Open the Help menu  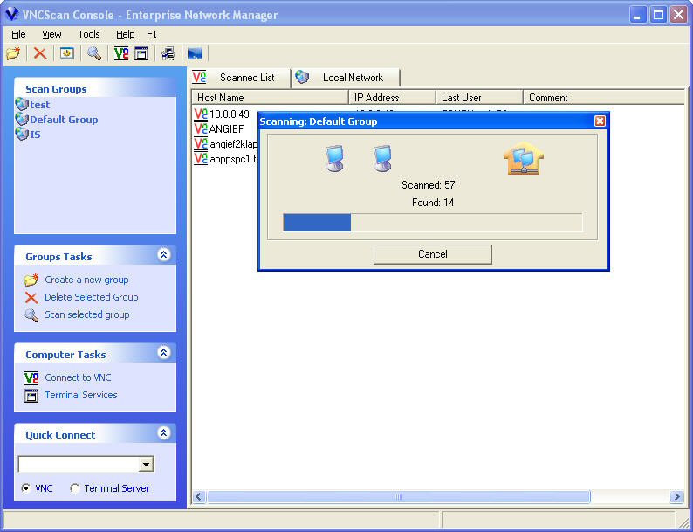coord(126,34)
